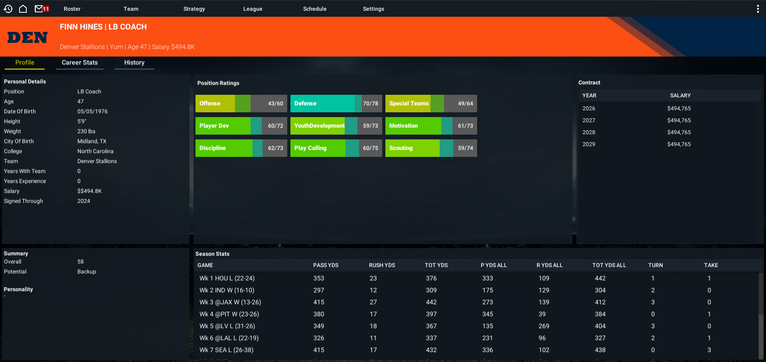Click the Denver Stallions team name link
Screen dimensions: 766x362
(82, 47)
